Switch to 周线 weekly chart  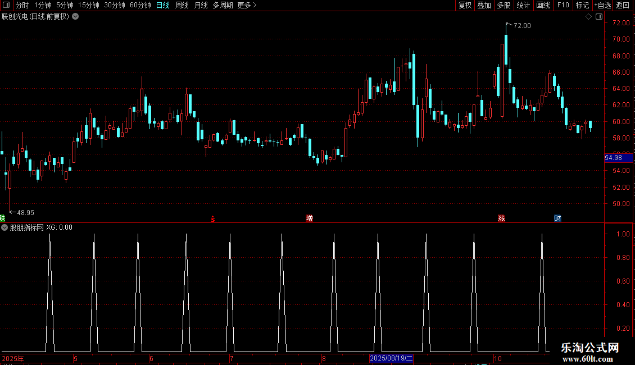182,5
